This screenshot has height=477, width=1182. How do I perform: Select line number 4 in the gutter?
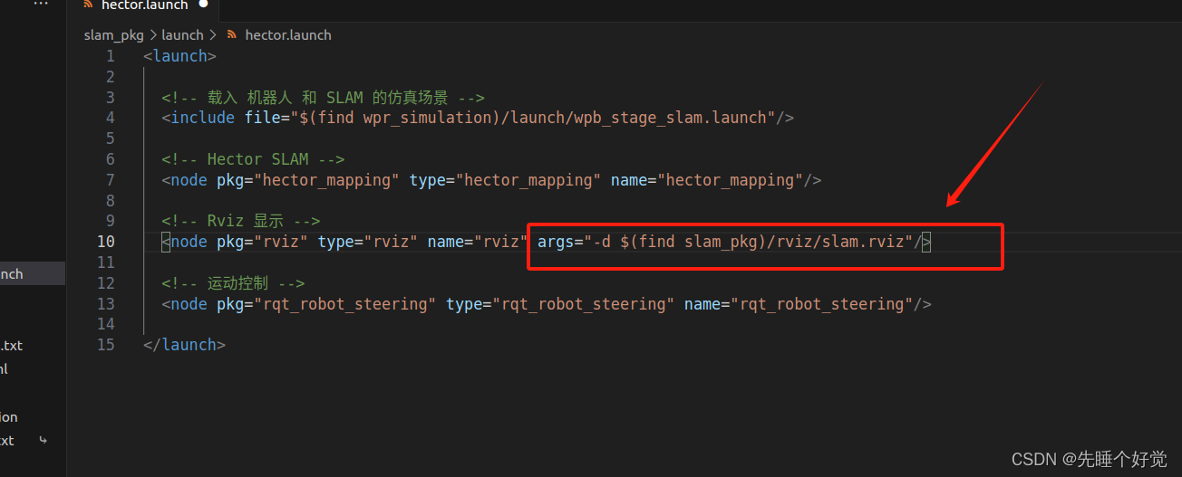111,118
